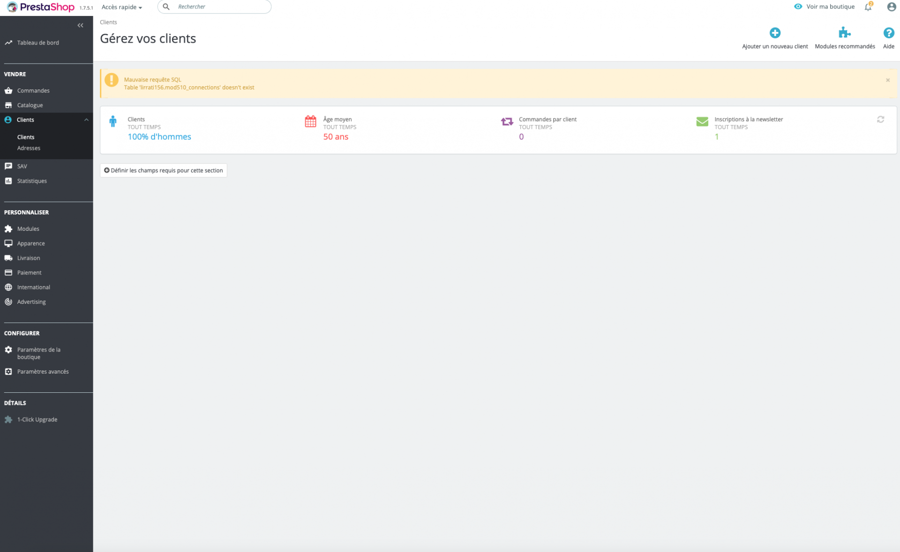
Task: Click Définir les champs requis button
Action: (163, 170)
